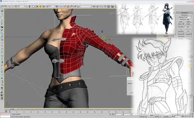Collapse the Edit Geometry rollout

coord(185,13)
